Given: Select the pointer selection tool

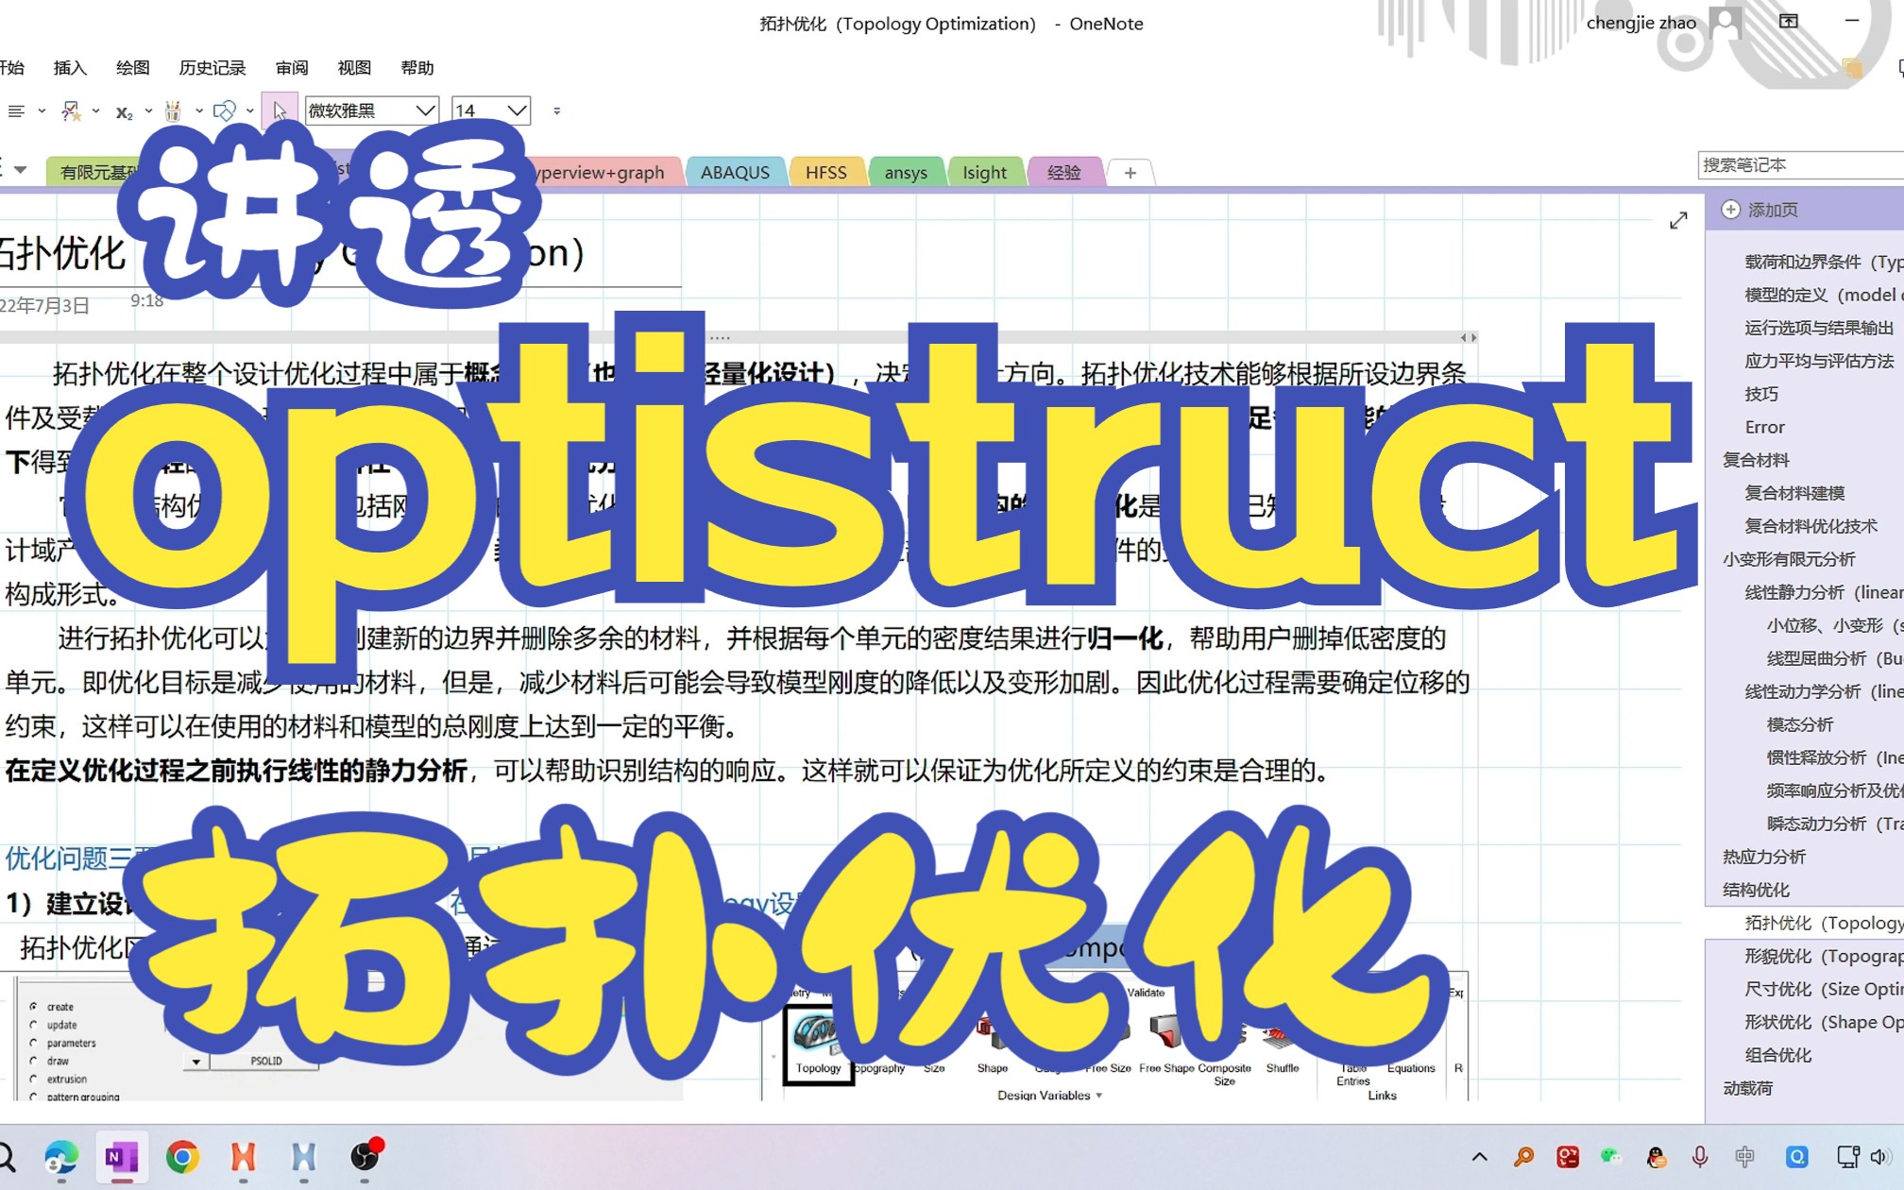Looking at the screenshot, I should (x=280, y=111).
